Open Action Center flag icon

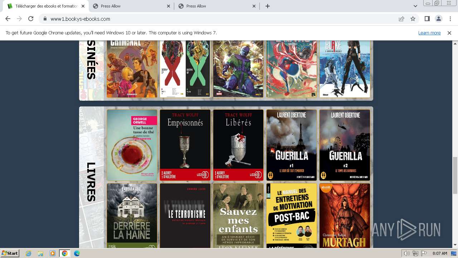point(424,253)
